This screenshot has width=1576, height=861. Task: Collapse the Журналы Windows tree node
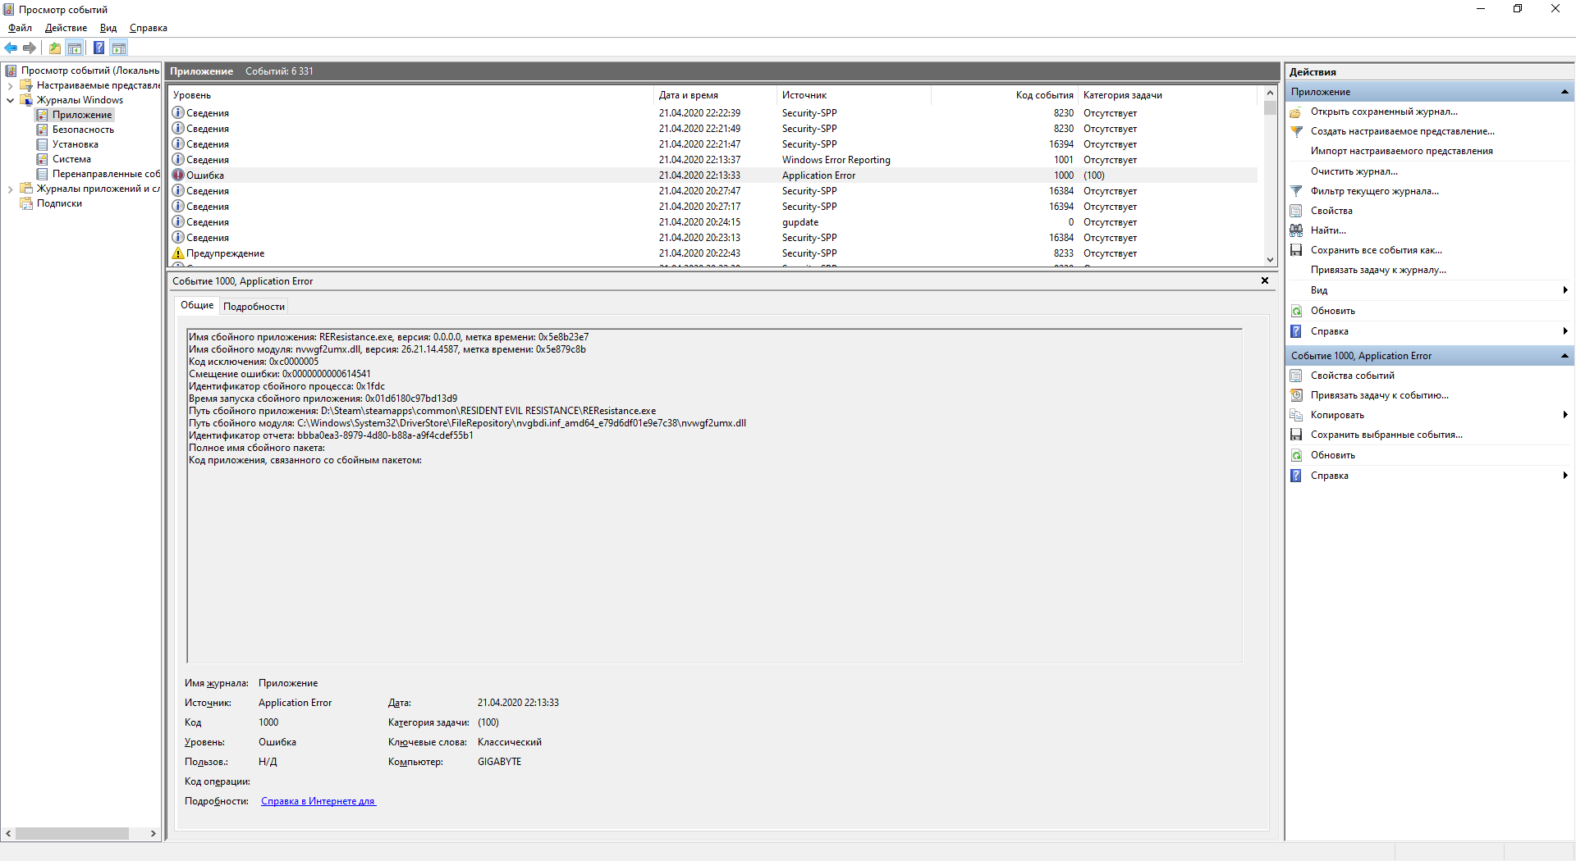[10, 100]
